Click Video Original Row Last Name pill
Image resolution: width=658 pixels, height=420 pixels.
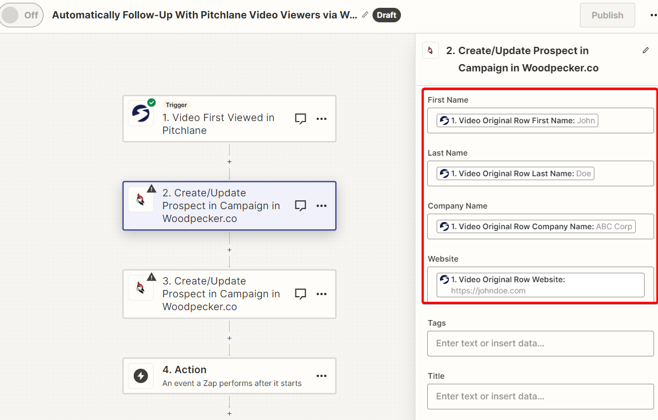(515, 173)
